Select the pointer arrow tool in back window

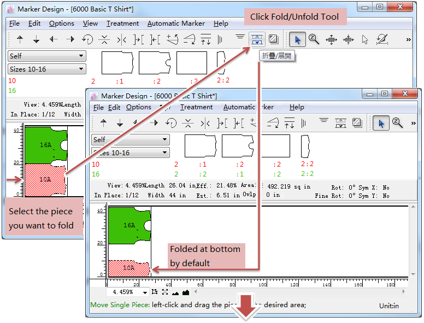[297, 39]
